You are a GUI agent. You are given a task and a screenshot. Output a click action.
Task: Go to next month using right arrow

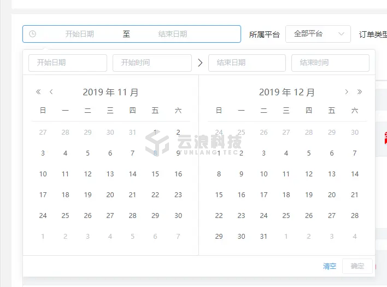[346, 92]
